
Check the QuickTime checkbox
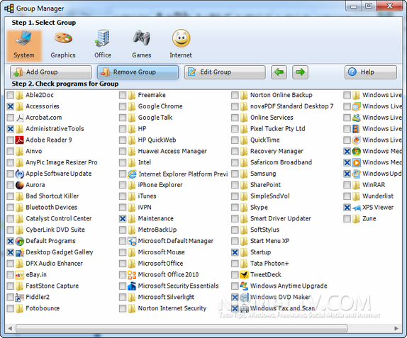(x=235, y=140)
